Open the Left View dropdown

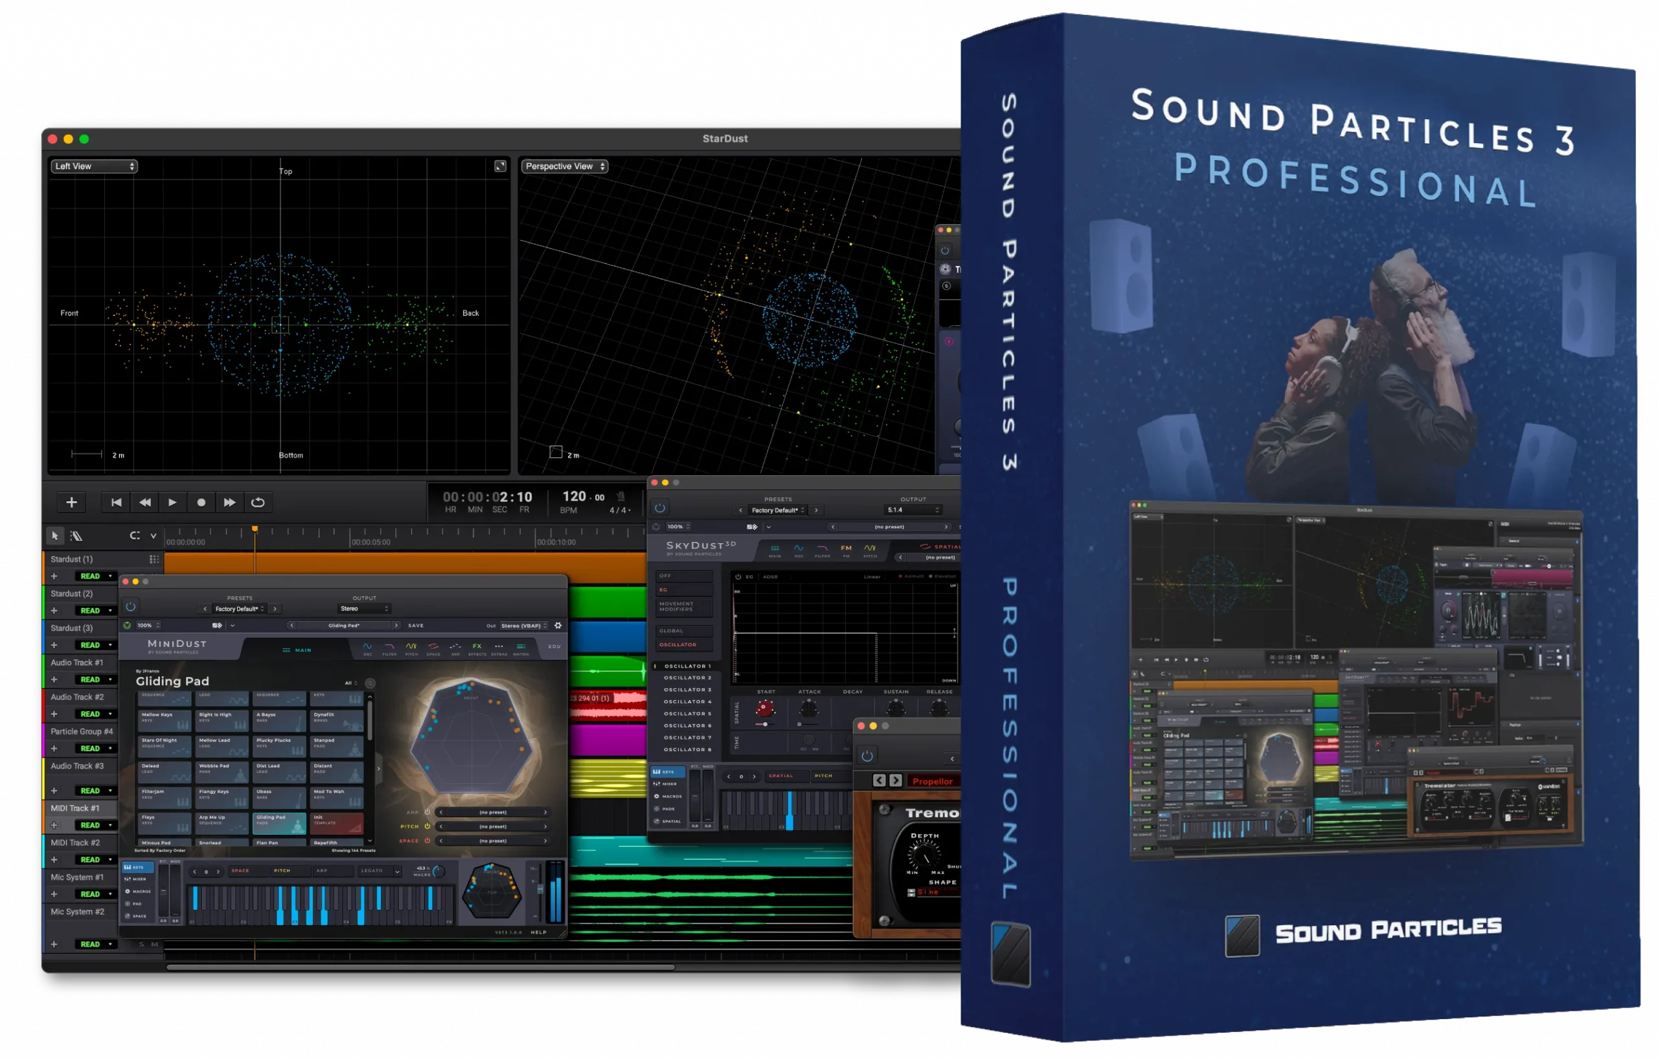coord(94,166)
